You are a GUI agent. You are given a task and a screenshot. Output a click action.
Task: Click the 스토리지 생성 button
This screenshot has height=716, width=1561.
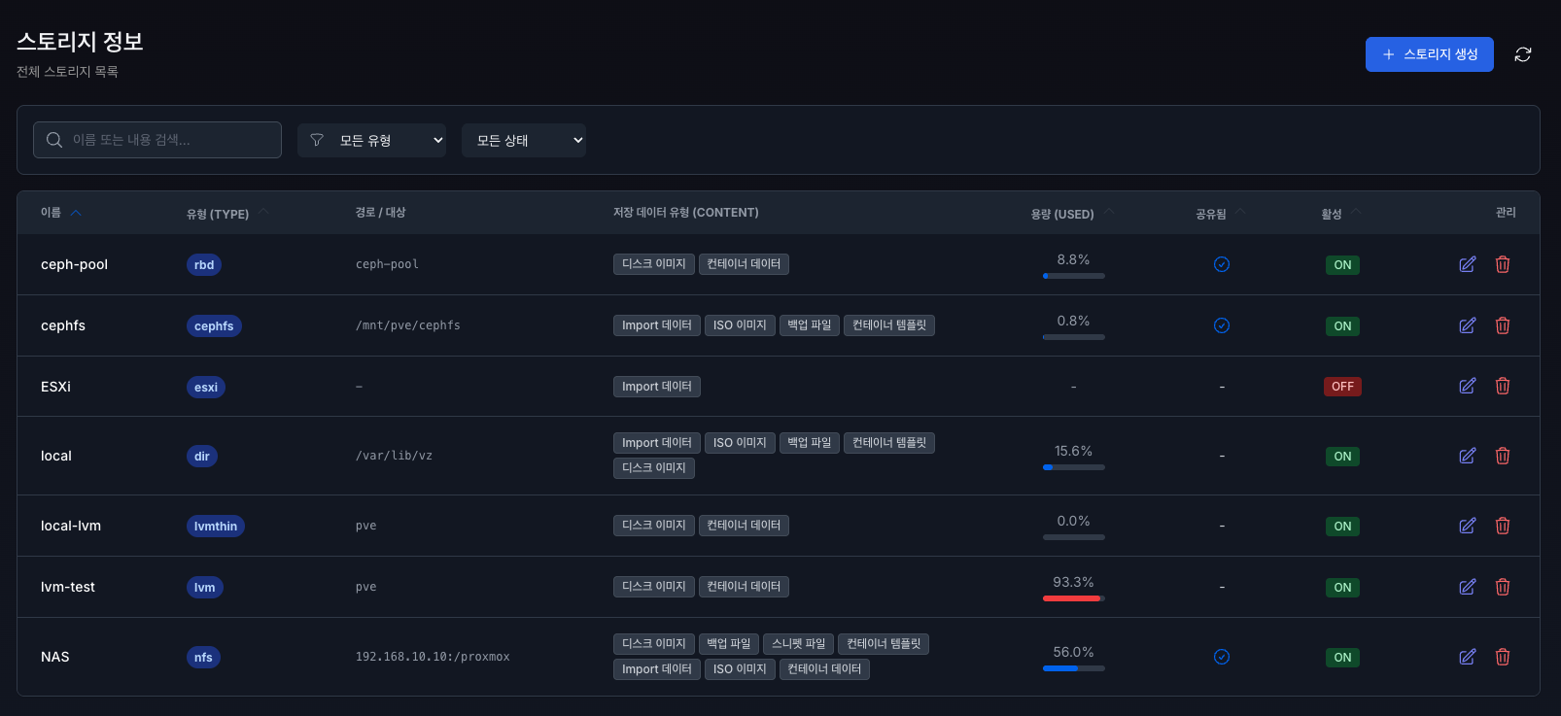click(x=1429, y=54)
